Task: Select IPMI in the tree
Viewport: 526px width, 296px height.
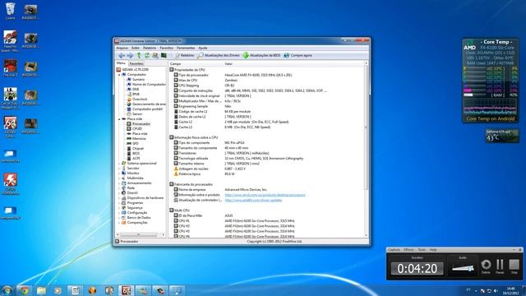Action: point(136,95)
